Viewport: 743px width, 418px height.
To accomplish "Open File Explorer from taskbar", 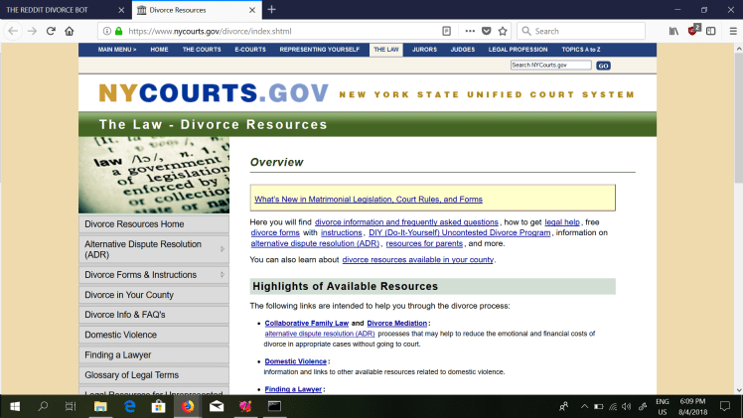I will (x=100, y=406).
